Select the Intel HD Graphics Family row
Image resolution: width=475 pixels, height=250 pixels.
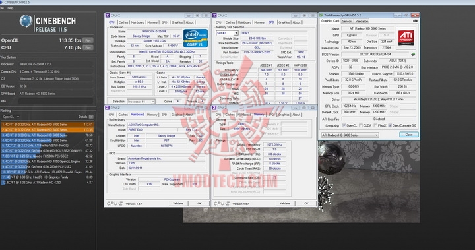coord(47,177)
